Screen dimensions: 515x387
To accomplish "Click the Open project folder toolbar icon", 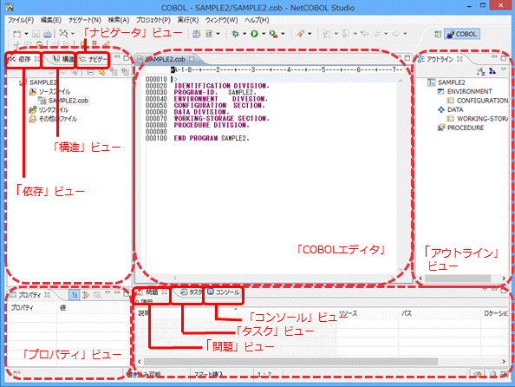I will coord(197,34).
